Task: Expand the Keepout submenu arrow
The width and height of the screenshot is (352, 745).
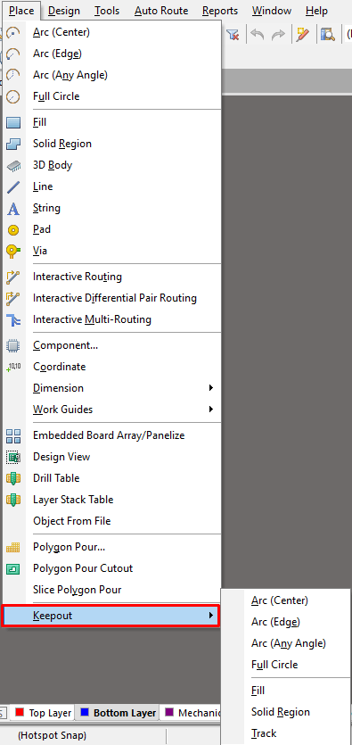Action: 211,616
